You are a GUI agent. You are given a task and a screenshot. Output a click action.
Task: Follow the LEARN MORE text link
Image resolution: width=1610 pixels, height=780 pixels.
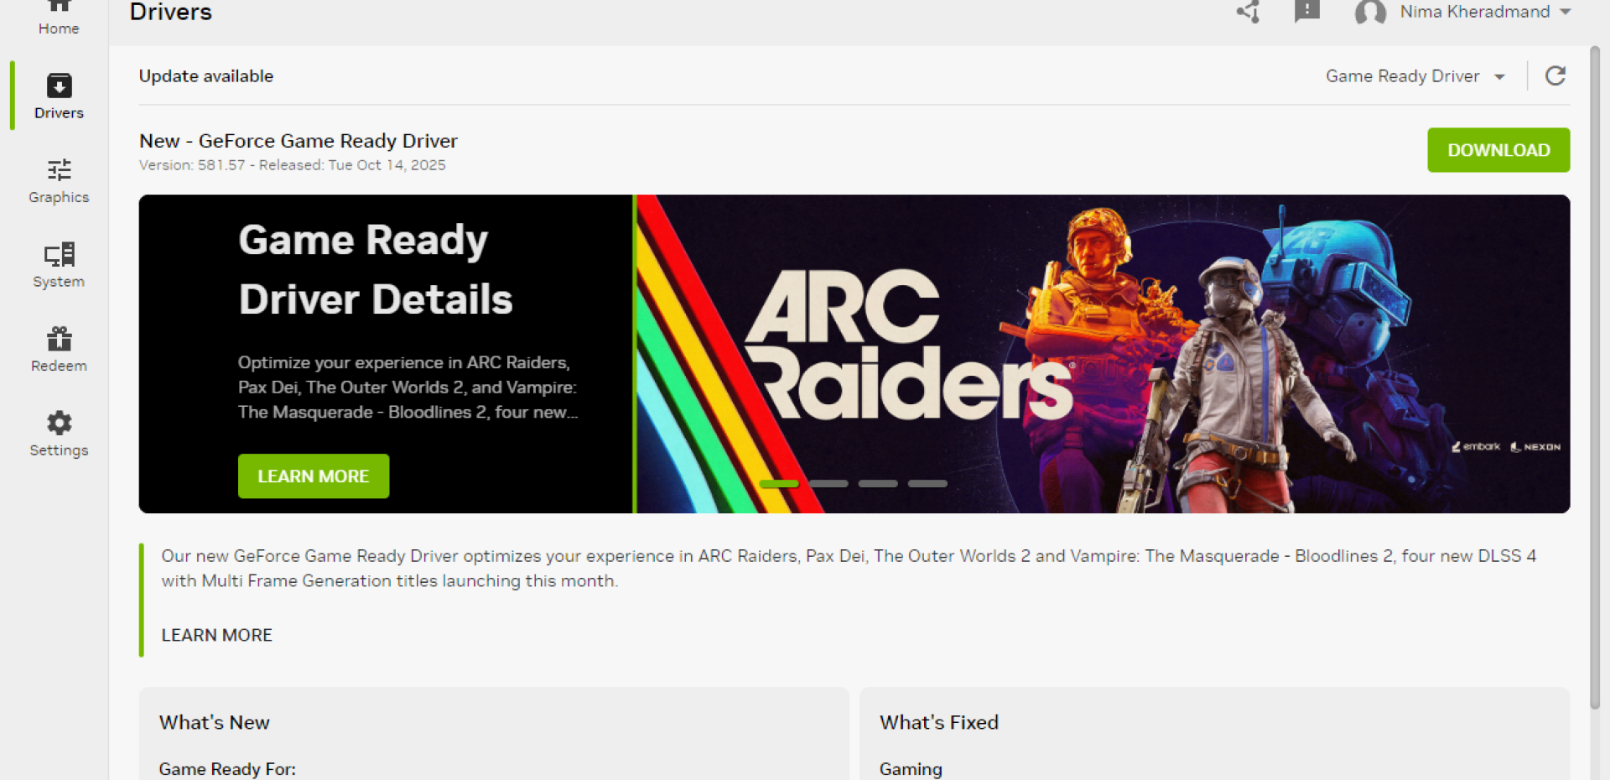point(216,635)
